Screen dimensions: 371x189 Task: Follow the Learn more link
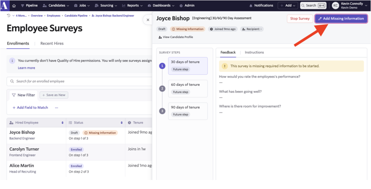pos(26,68)
